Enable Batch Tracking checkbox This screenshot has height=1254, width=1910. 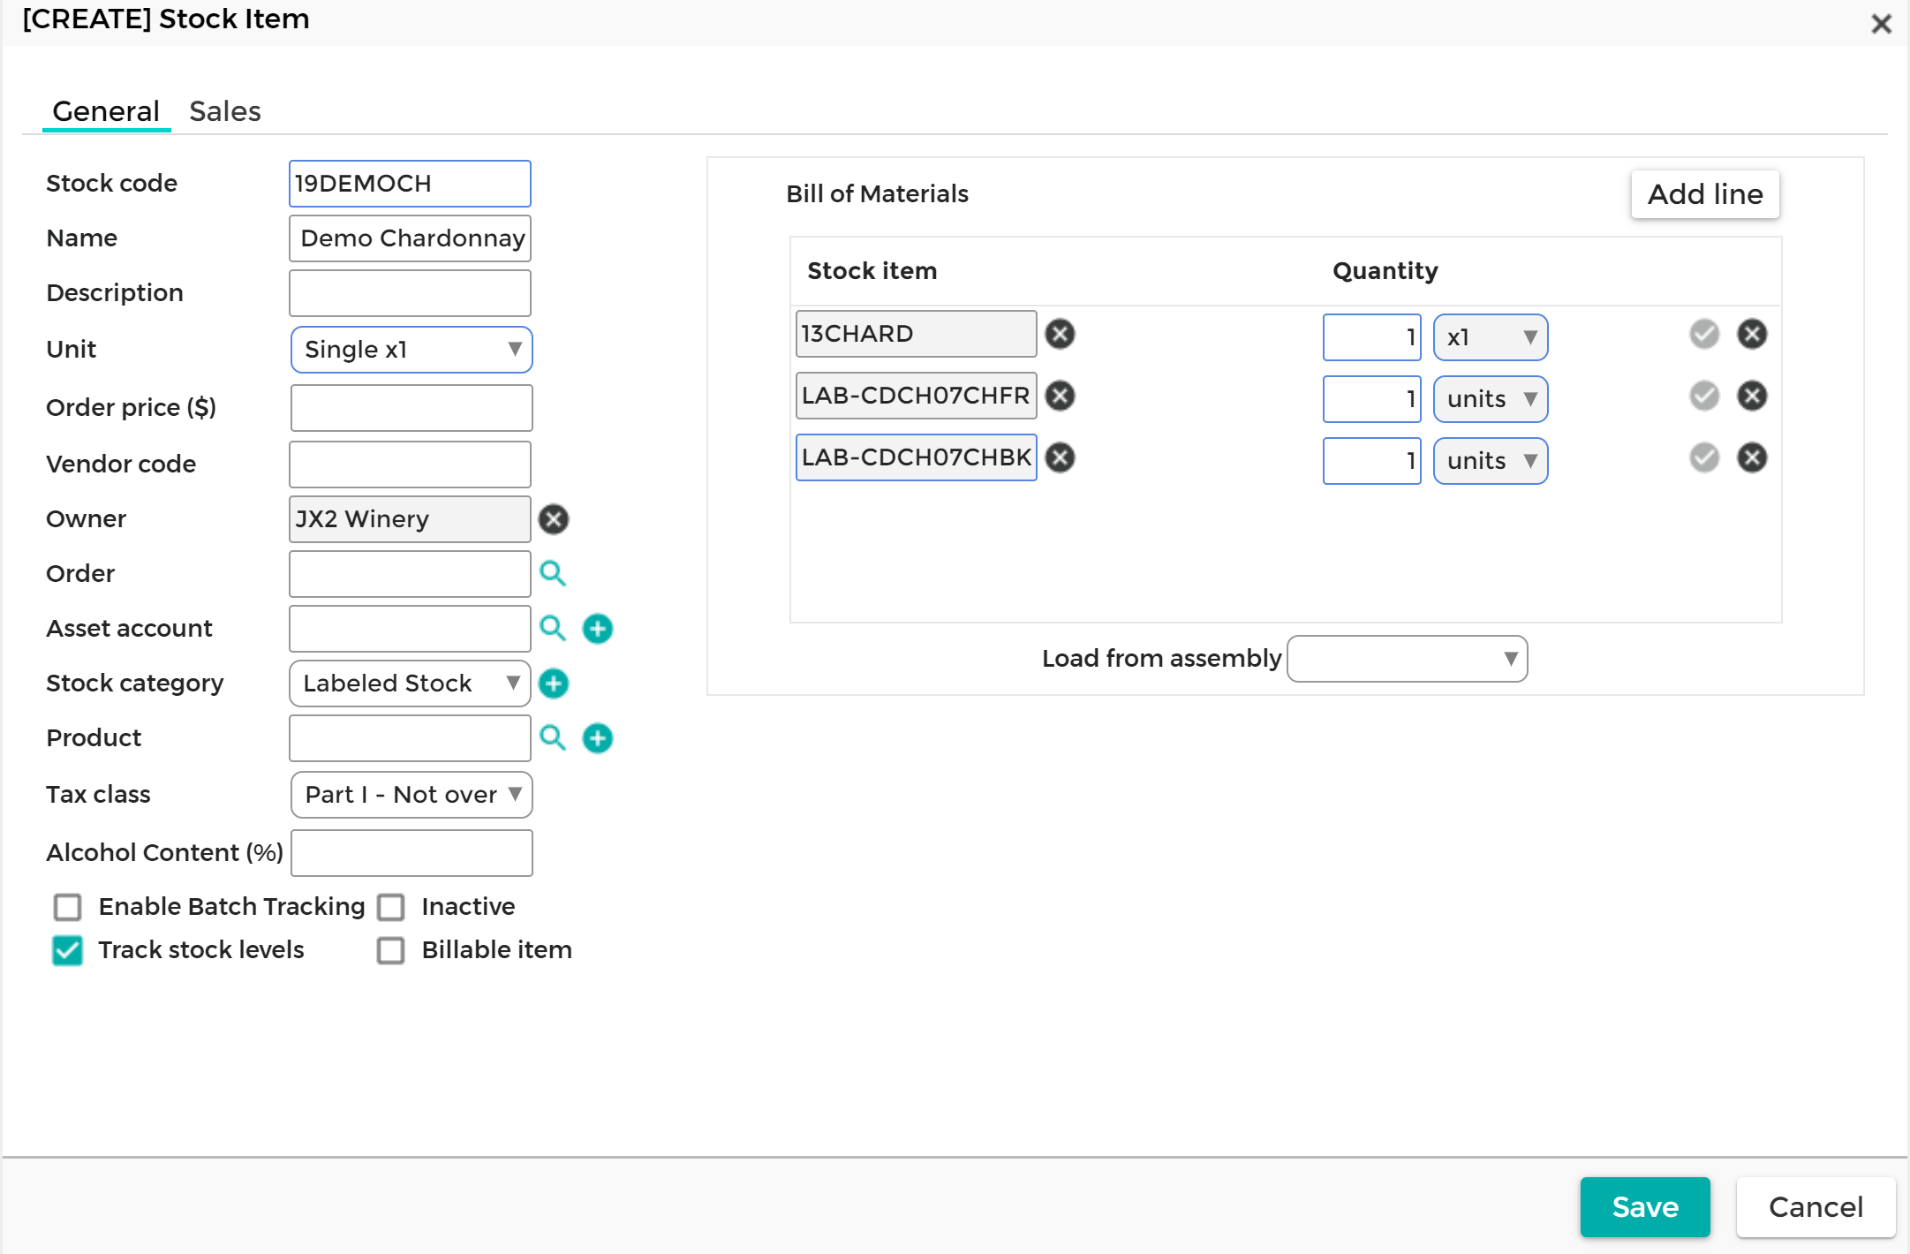point(68,907)
